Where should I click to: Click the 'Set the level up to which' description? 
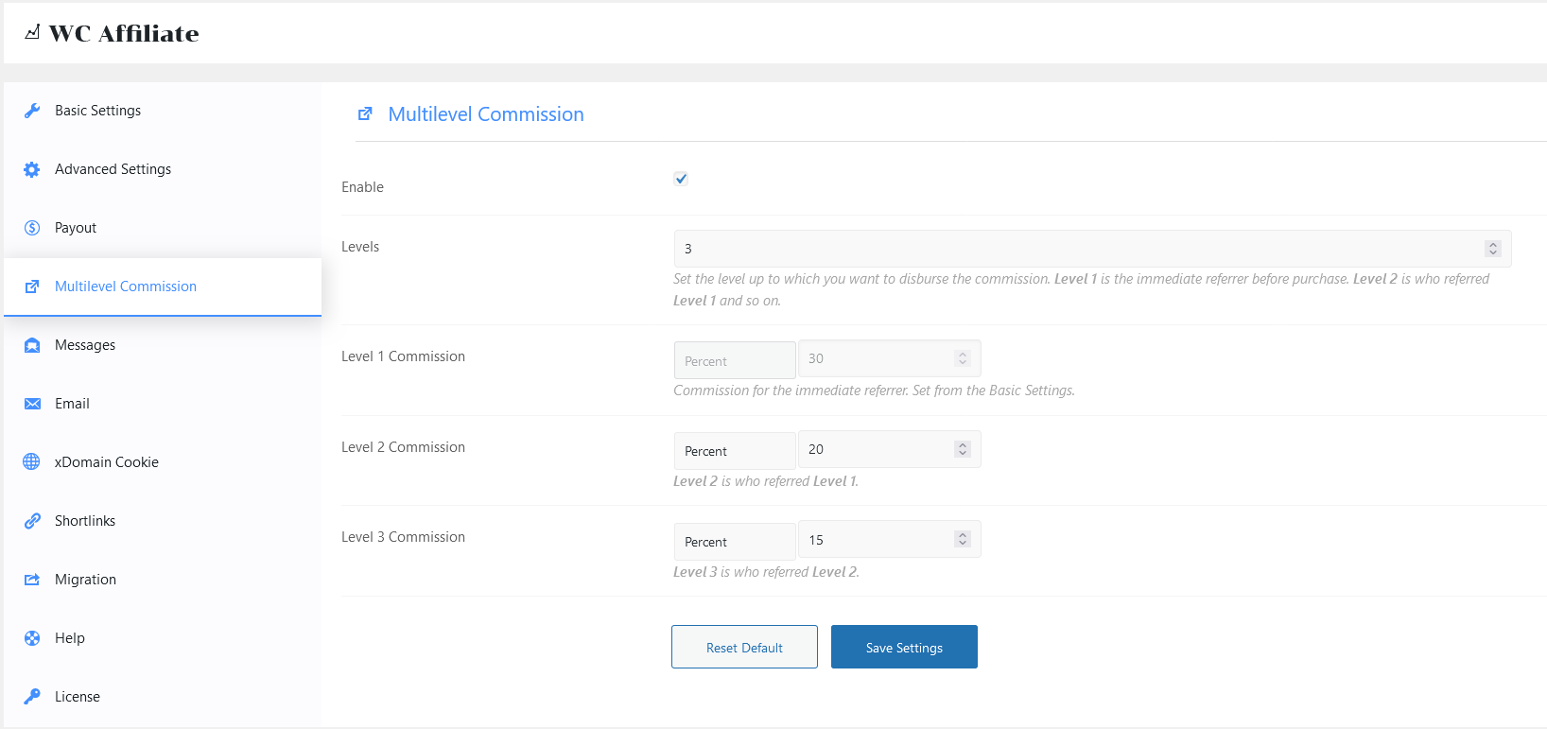click(1081, 289)
